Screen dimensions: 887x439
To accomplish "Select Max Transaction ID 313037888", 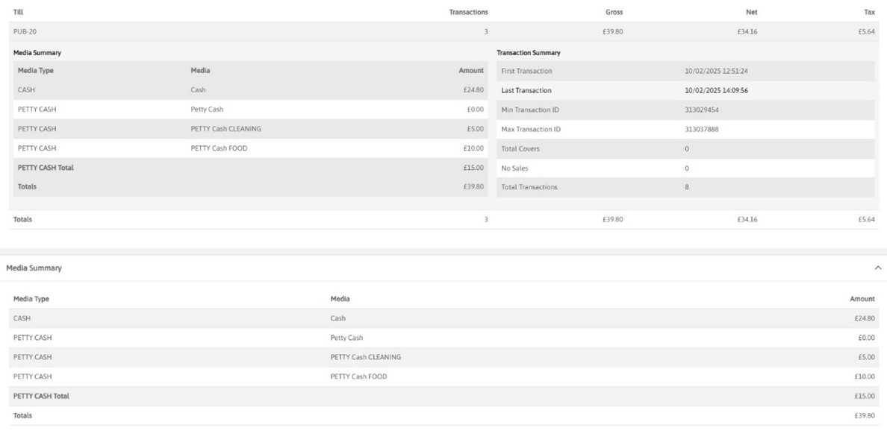I will [x=701, y=130].
